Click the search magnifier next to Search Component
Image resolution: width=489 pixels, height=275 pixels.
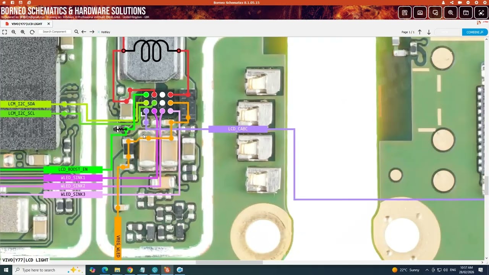pos(76,32)
